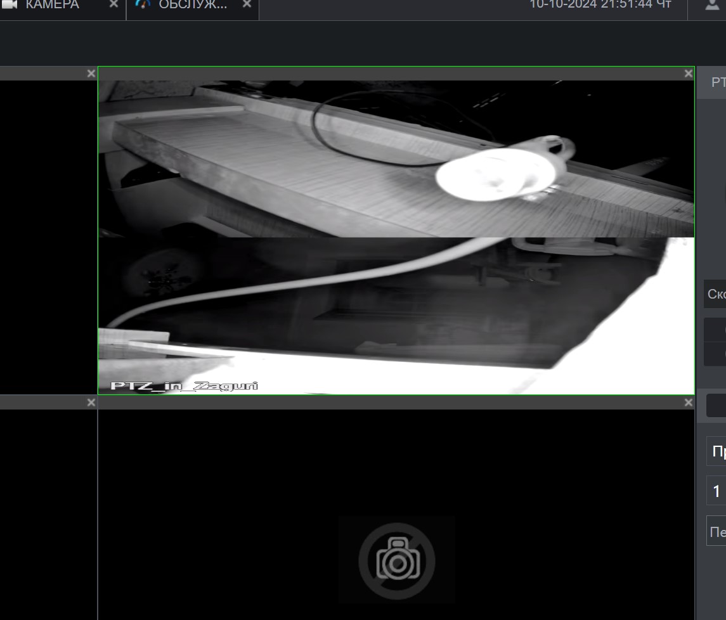Close the PTZ_in_Zaguri video panel
This screenshot has width=726, height=620.
(689, 74)
